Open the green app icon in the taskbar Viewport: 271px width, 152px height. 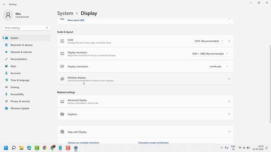click(x=37, y=148)
